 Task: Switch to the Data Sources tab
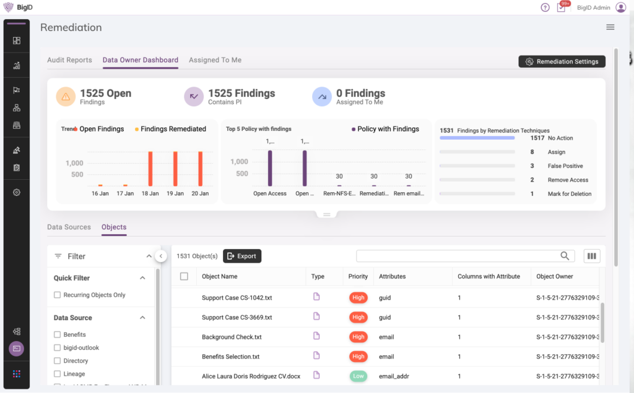click(x=69, y=227)
